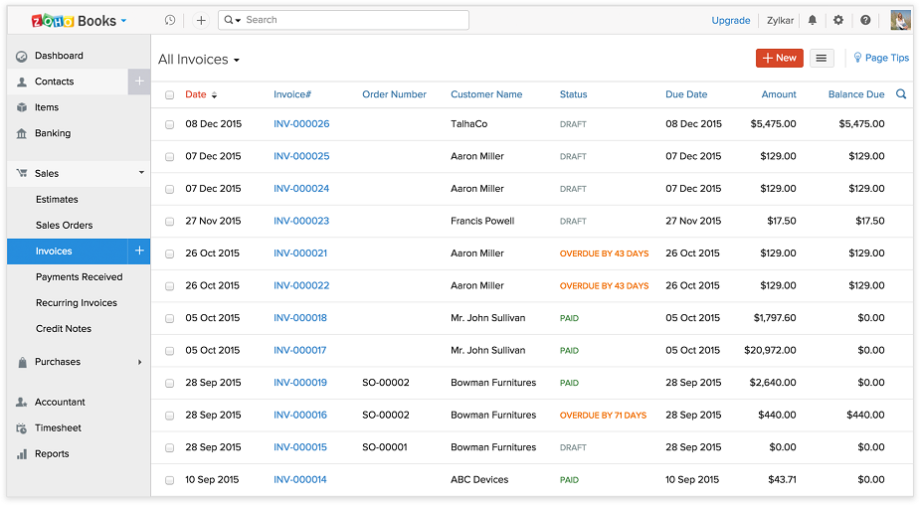Viewport: 920px width, 505px height.
Task: Click the table search magnifier icon
Action: [x=901, y=93]
